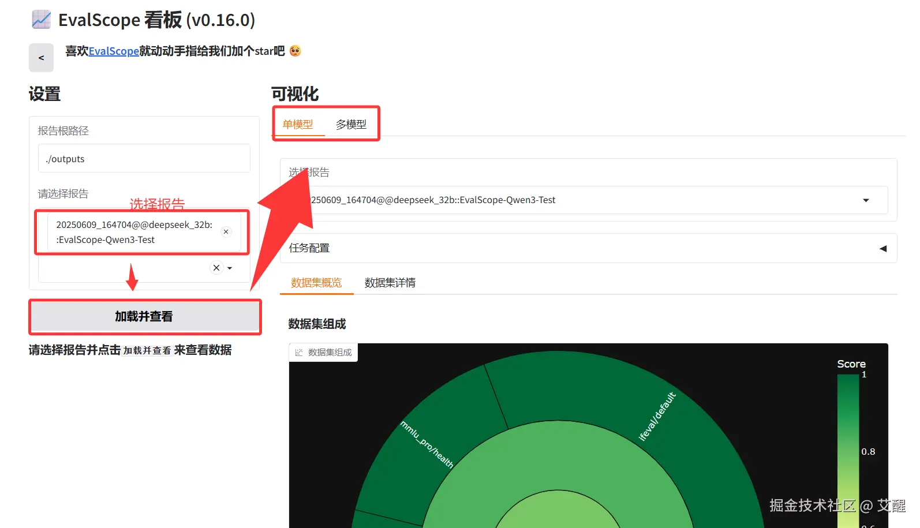
Task: Open the 选择报告 dropdown on the right
Action: (x=589, y=200)
